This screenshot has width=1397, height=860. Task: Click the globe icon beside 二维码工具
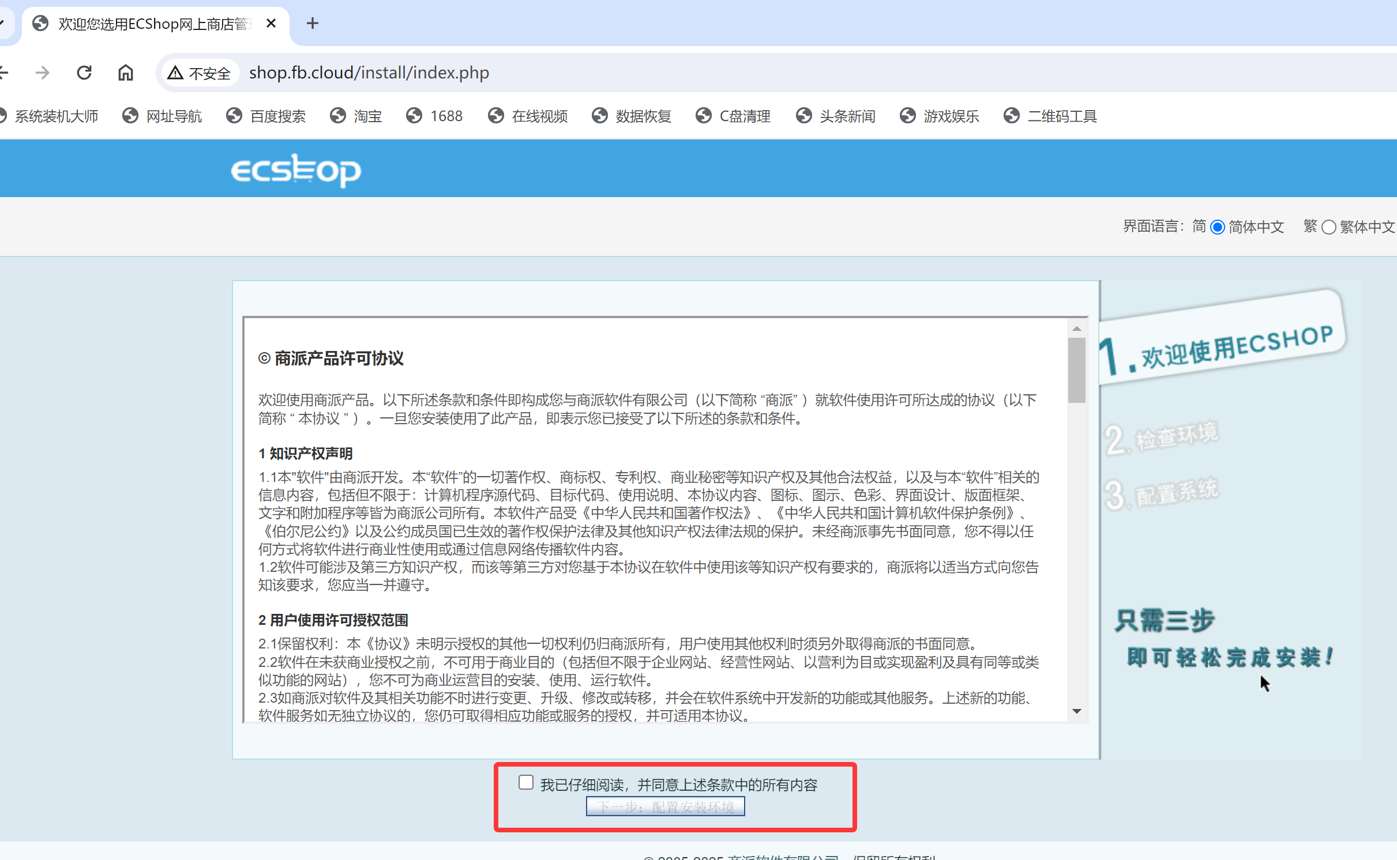[x=1012, y=116]
